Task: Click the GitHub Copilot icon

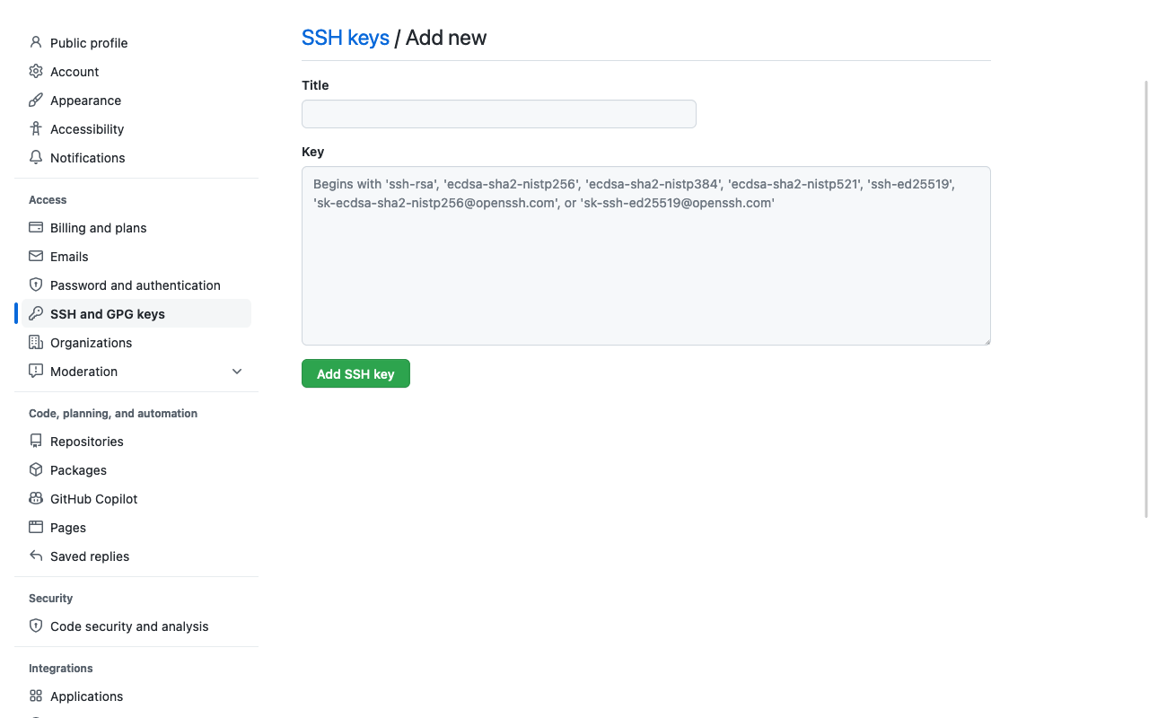Action: point(36,498)
